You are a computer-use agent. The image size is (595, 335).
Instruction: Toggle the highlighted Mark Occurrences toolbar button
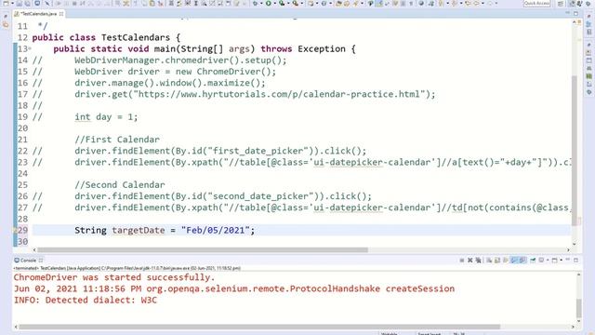point(379,4)
